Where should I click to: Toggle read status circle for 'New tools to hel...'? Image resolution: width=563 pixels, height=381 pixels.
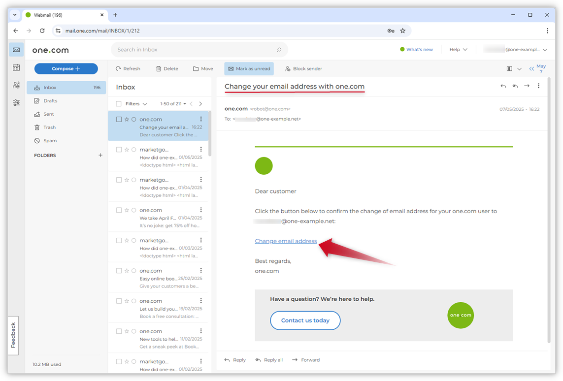(134, 331)
